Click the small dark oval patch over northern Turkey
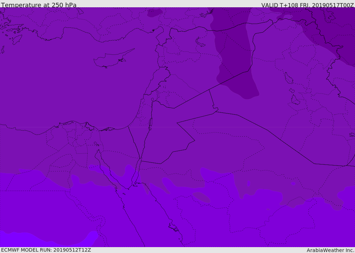 [x=155, y=12]
